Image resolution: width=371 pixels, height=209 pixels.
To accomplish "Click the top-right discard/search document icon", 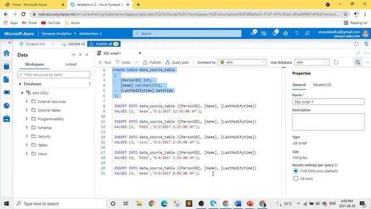I will click(x=366, y=44).
